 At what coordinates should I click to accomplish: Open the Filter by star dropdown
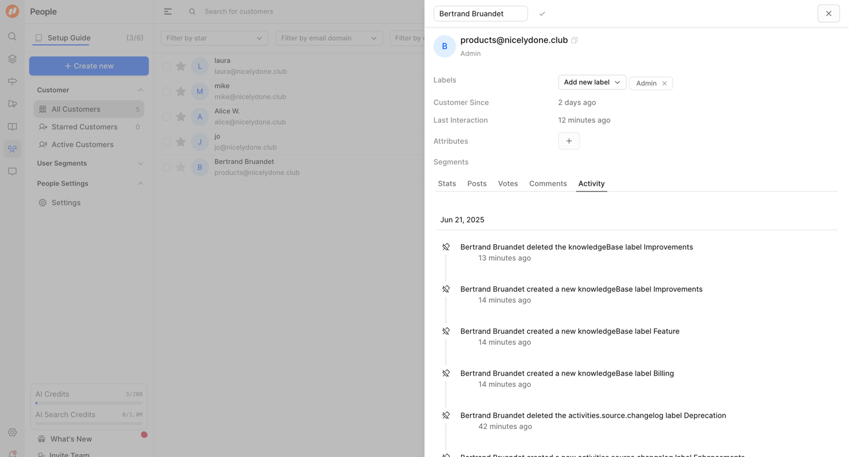pyautogui.click(x=214, y=38)
